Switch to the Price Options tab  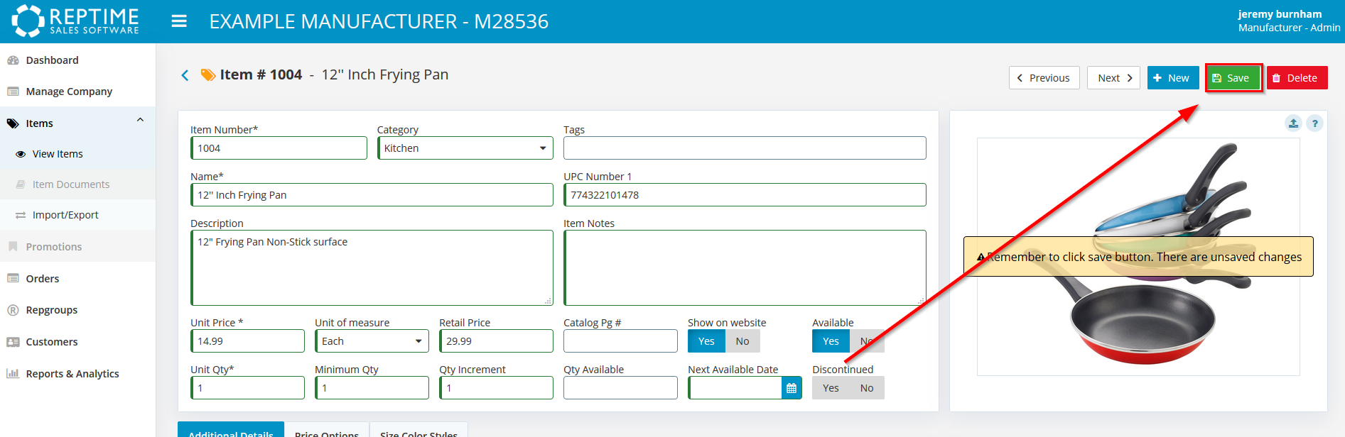point(327,430)
